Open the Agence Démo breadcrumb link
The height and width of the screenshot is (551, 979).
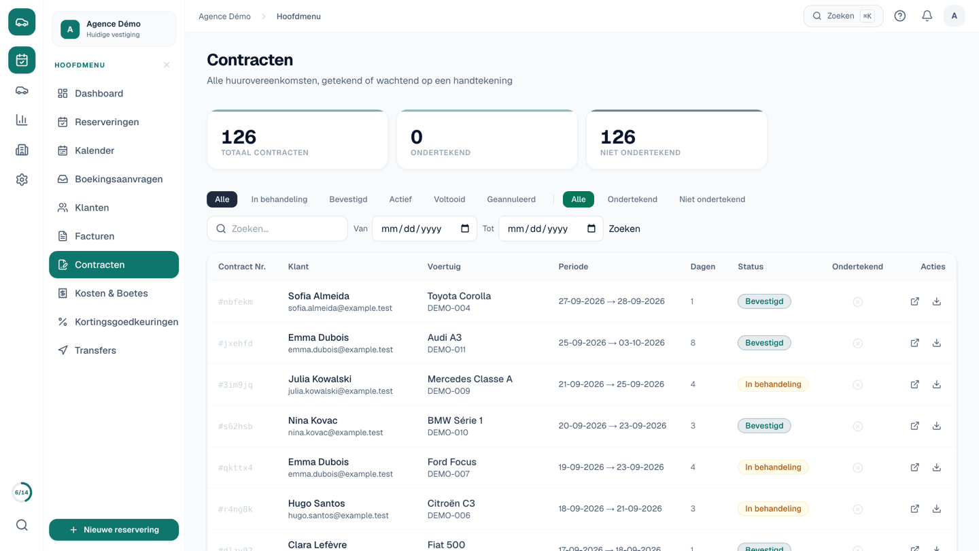[224, 16]
